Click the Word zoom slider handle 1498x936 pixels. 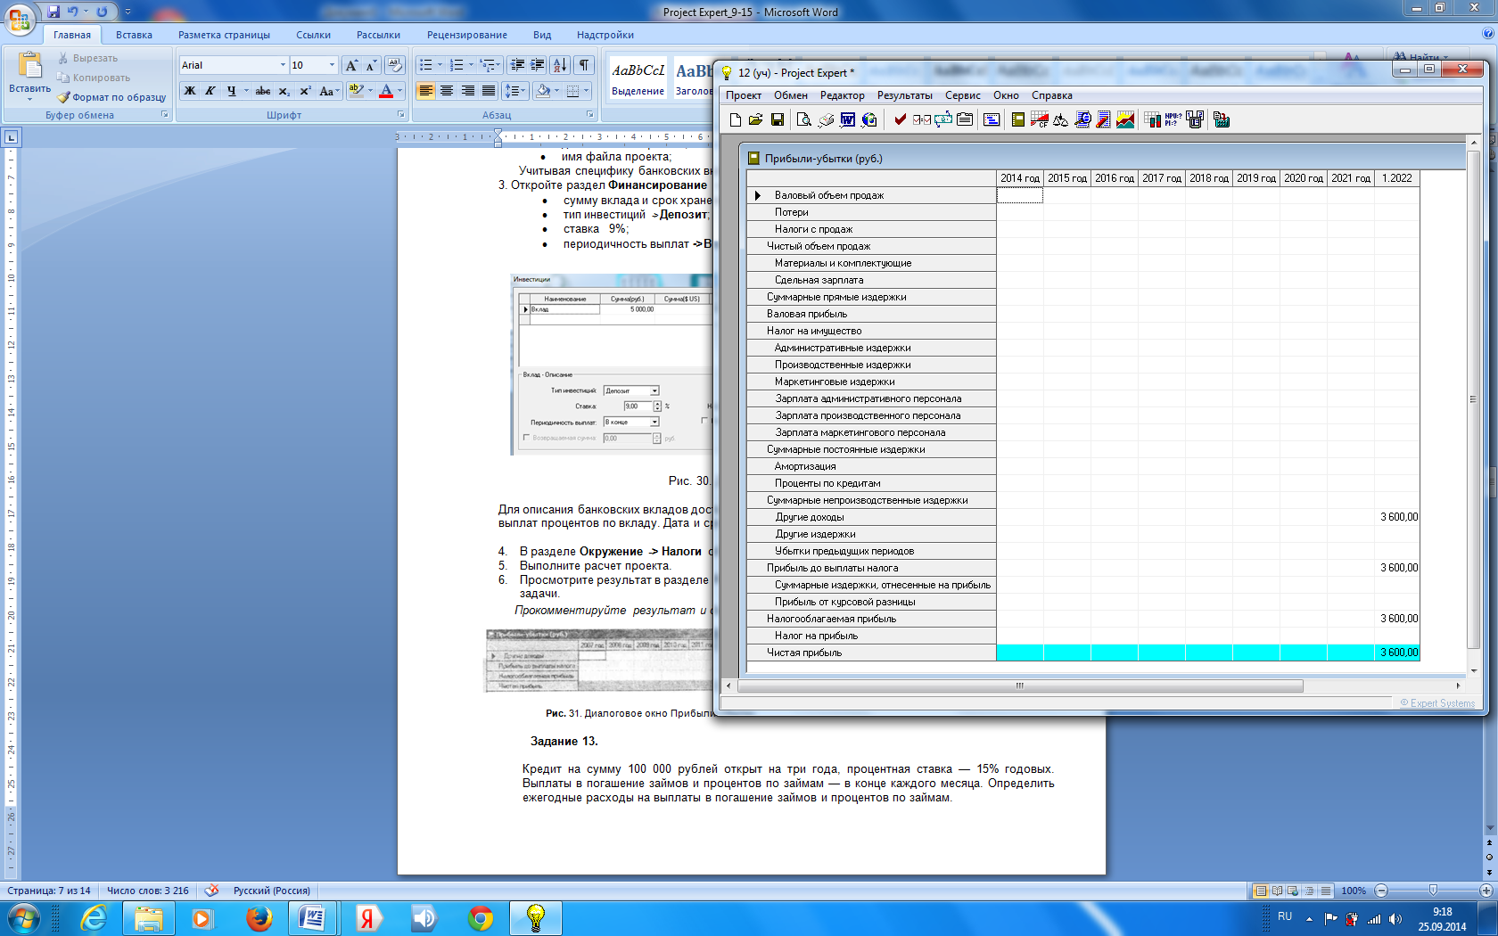1433,891
